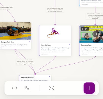Click the purple dot on Collapse Their Knee card
This screenshot has width=103, height=99.
[30, 41]
